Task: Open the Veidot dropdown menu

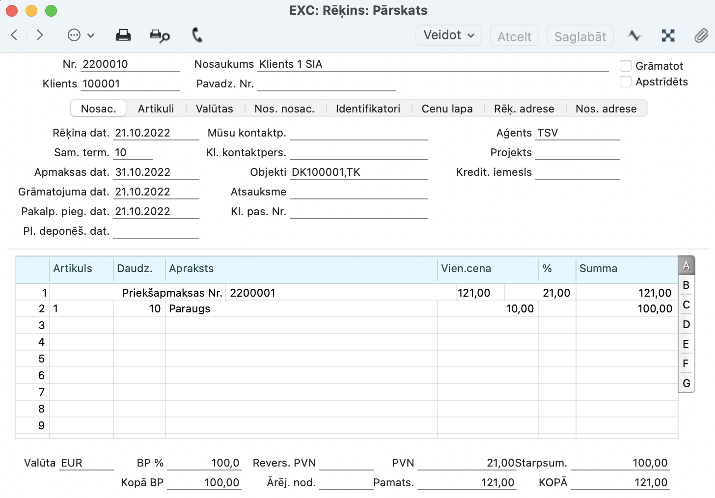Action: click(448, 35)
